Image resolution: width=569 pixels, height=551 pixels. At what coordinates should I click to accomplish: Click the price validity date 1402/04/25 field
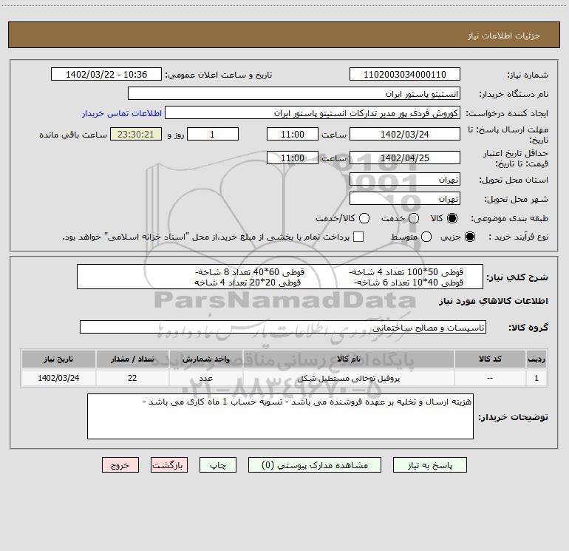click(x=405, y=158)
